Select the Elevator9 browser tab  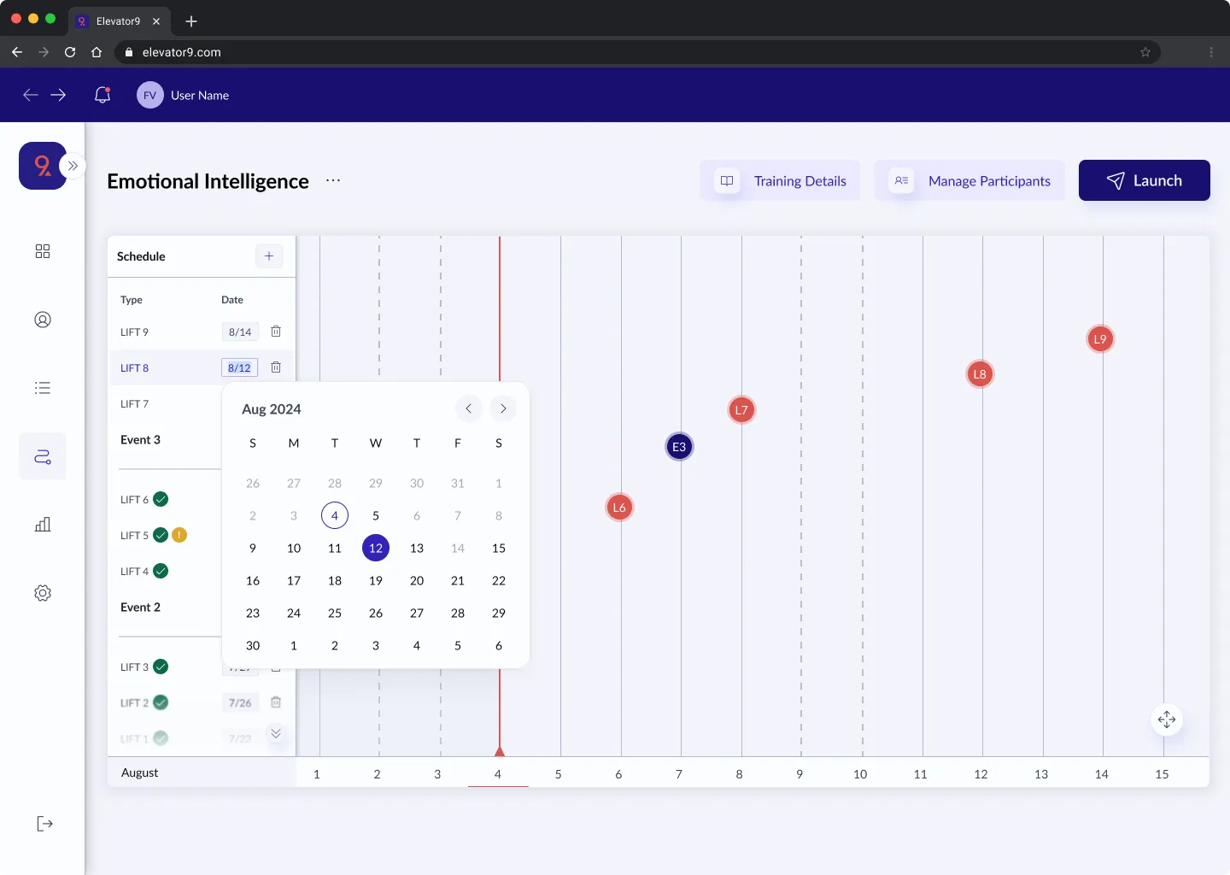pyautogui.click(x=117, y=21)
